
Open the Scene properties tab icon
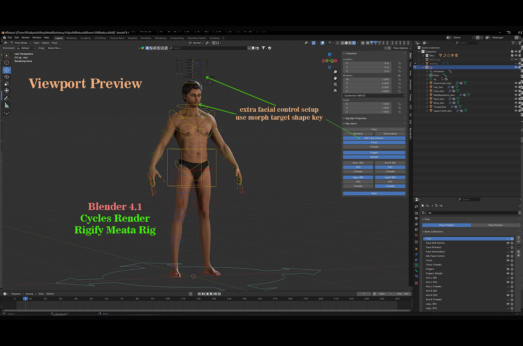pos(416,229)
